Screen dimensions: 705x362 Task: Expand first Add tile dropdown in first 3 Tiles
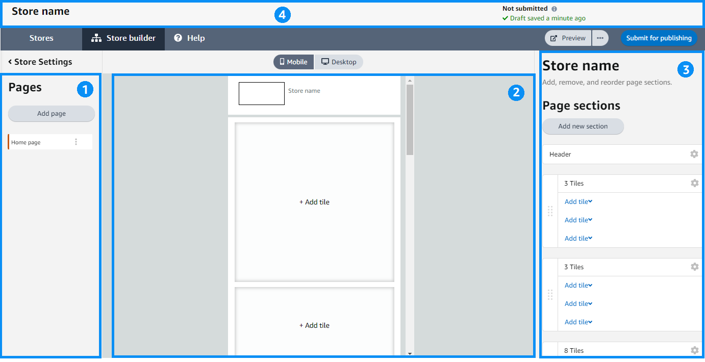pyautogui.click(x=578, y=202)
